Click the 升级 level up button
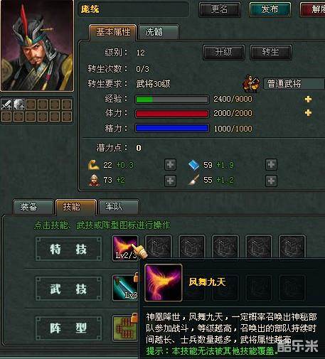Viewport: 325px width, 359px height. coord(224,52)
